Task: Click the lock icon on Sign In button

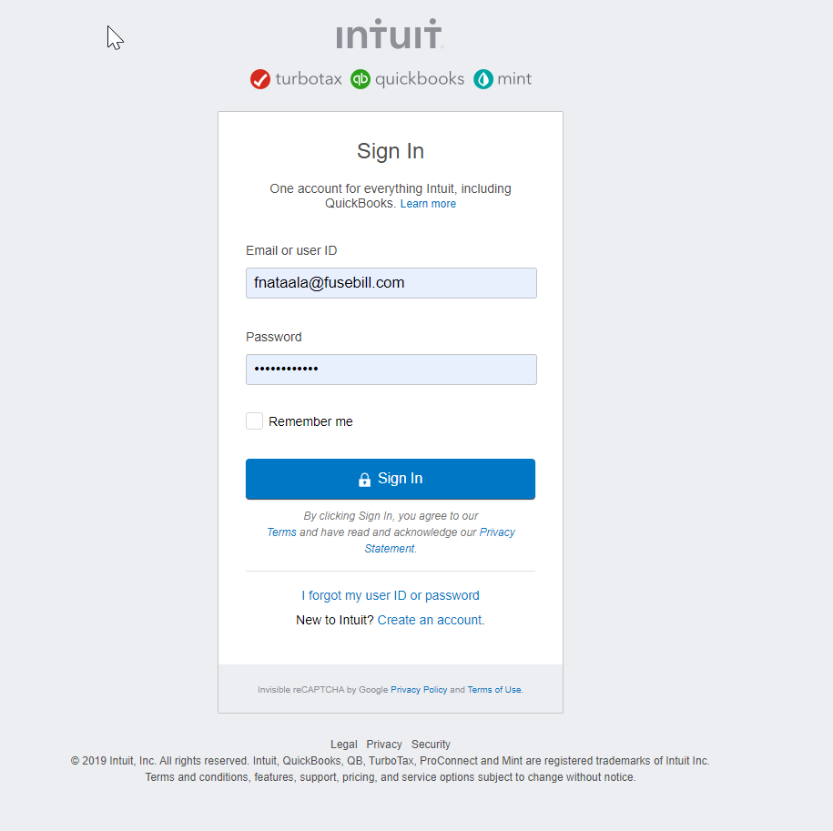Action: pos(364,480)
